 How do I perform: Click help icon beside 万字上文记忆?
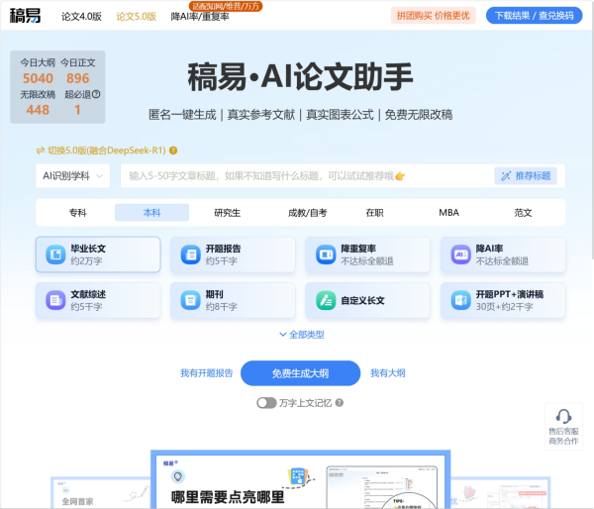coord(340,403)
